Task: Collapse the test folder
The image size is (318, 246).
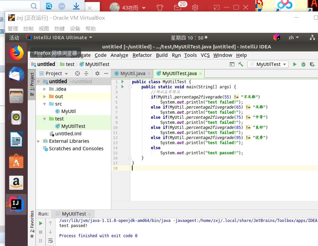Action: (x=45, y=119)
